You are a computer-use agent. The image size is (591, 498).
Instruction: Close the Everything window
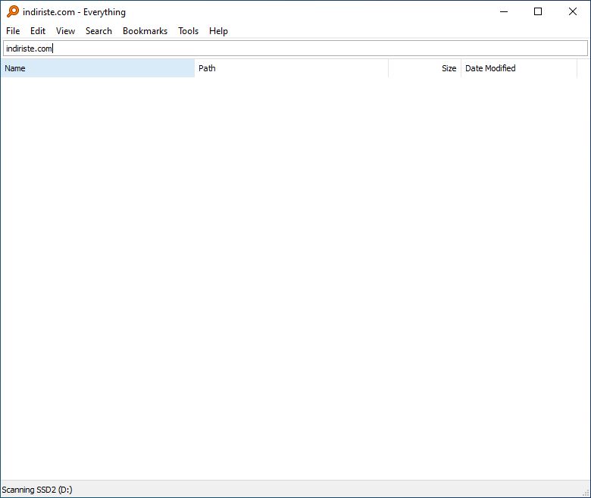[x=573, y=11]
